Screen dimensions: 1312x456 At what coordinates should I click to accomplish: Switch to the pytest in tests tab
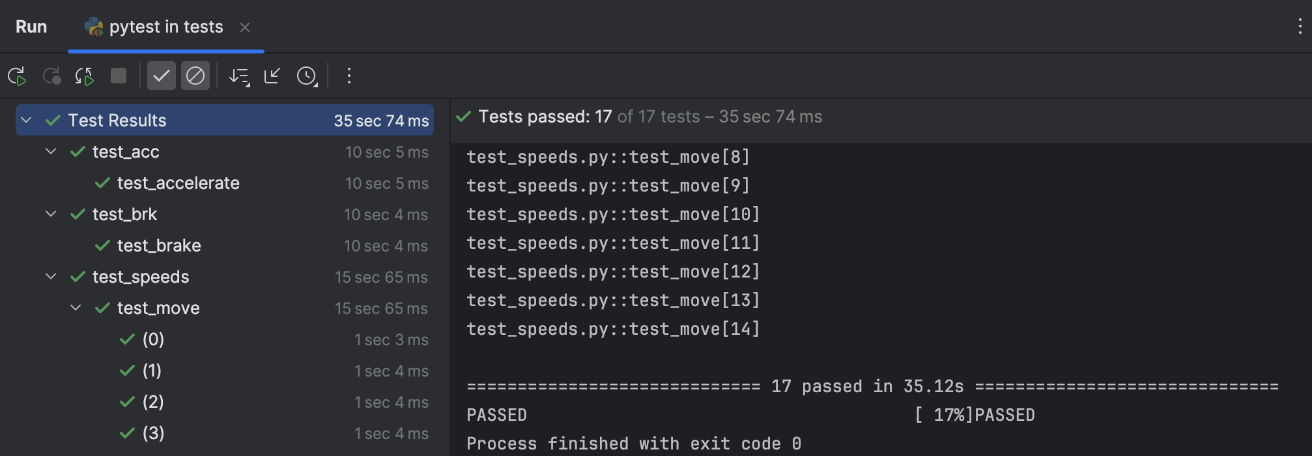[x=165, y=27]
